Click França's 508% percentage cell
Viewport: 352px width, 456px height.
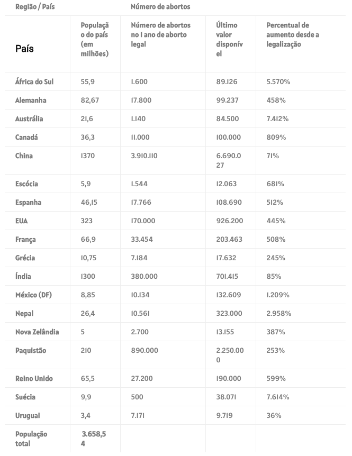pyautogui.click(x=276, y=239)
